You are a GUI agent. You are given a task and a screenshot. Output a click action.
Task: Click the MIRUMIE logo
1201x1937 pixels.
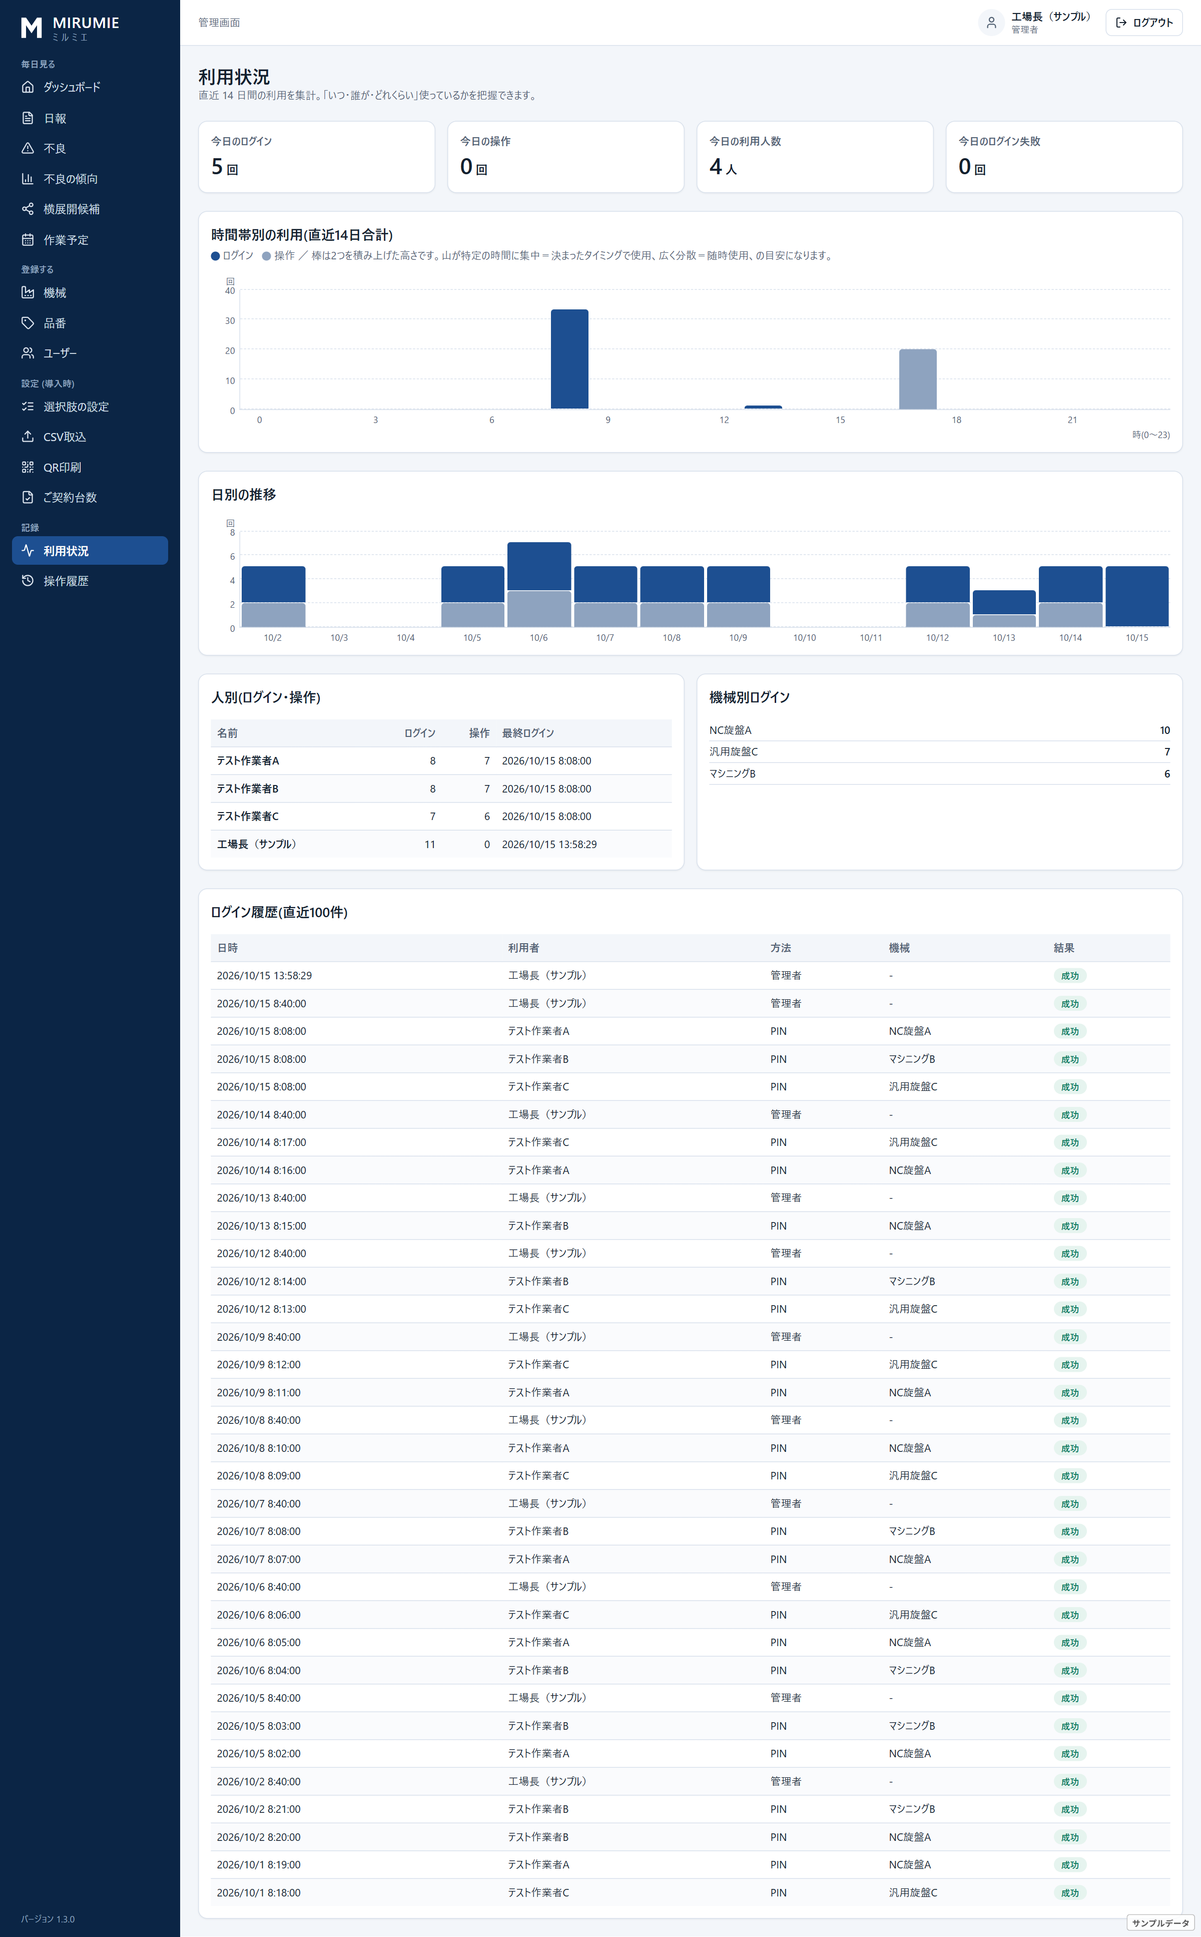tap(70, 28)
